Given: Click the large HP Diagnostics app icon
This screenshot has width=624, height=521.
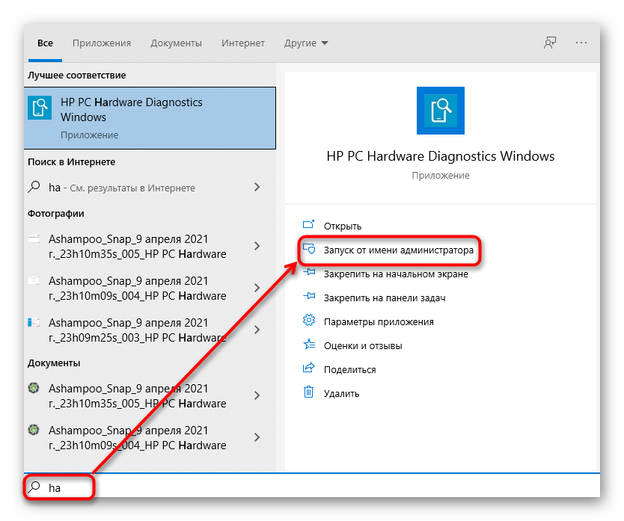Looking at the screenshot, I should coord(440,110).
